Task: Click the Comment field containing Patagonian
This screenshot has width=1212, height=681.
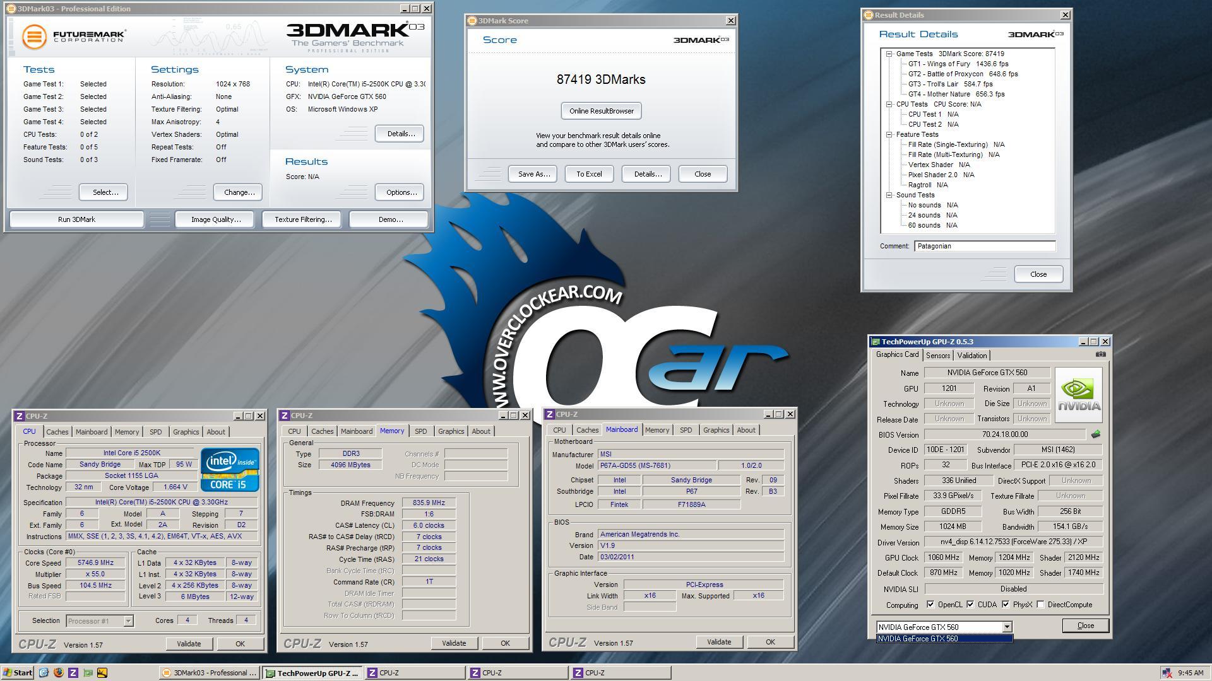Action: click(985, 246)
